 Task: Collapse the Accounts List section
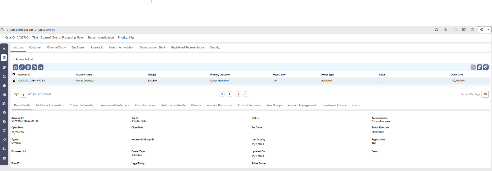click(x=13, y=59)
